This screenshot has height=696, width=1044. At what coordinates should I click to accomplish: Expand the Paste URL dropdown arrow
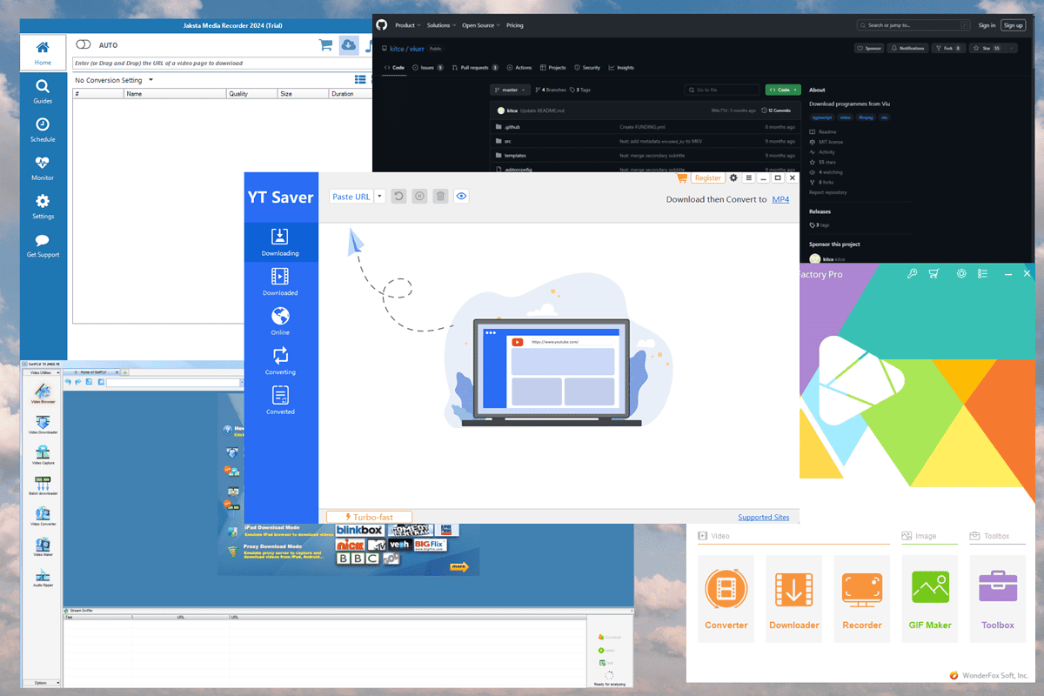(379, 197)
